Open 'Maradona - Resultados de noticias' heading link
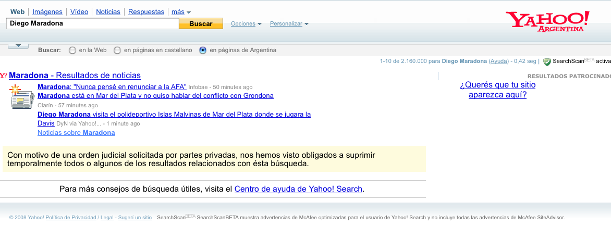The image size is (611, 226). pyautogui.click(x=75, y=76)
